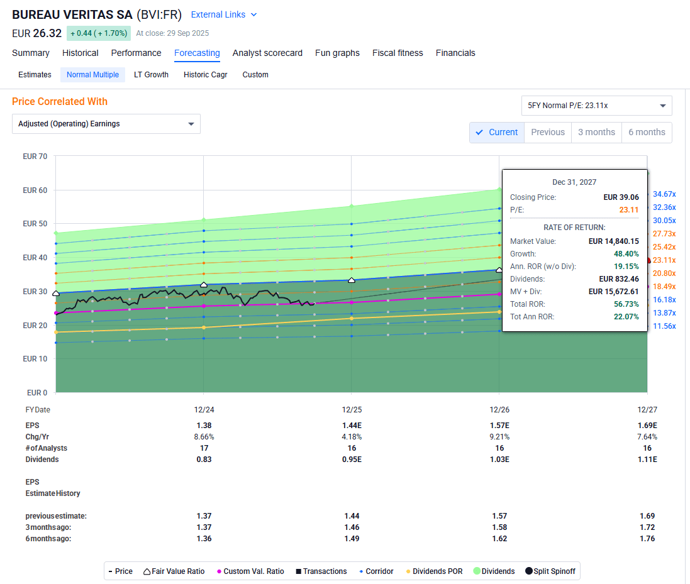
Task: Enable the Current timeframe view
Action: click(496, 132)
